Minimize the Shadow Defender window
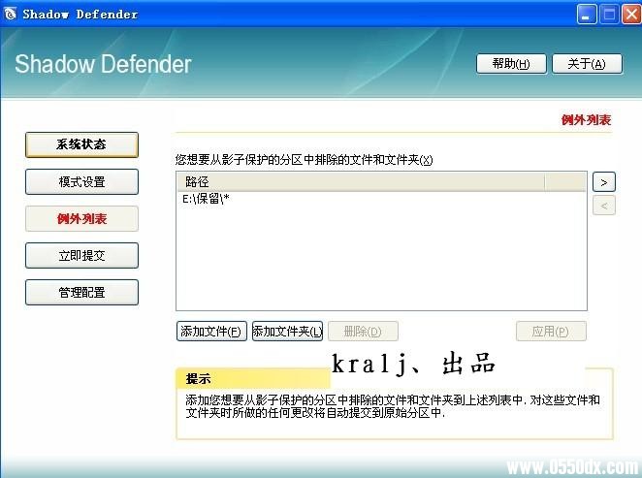Screen dimensions: 642x478 (x=587, y=15)
